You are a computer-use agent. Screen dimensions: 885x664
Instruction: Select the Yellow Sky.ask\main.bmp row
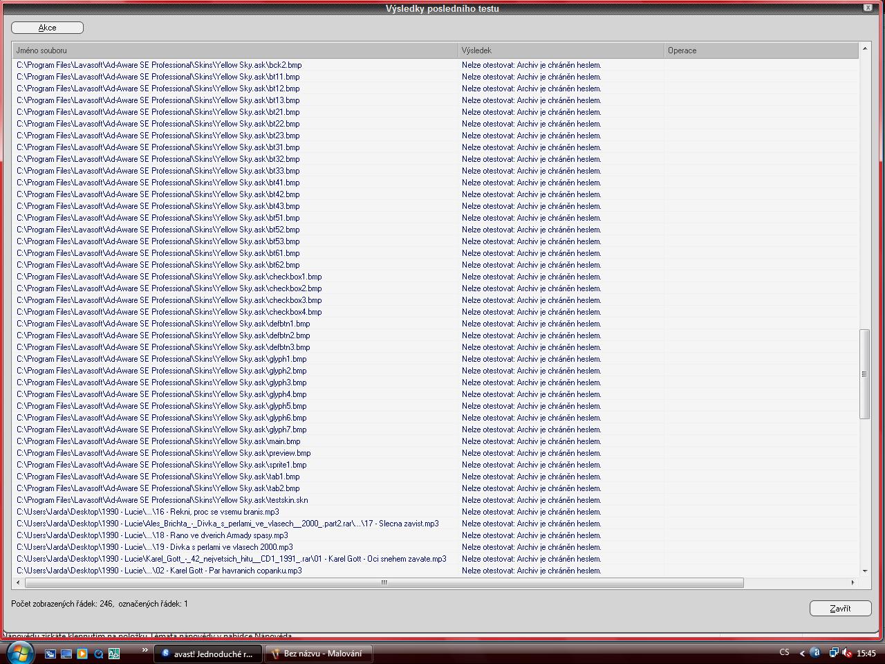(158, 441)
